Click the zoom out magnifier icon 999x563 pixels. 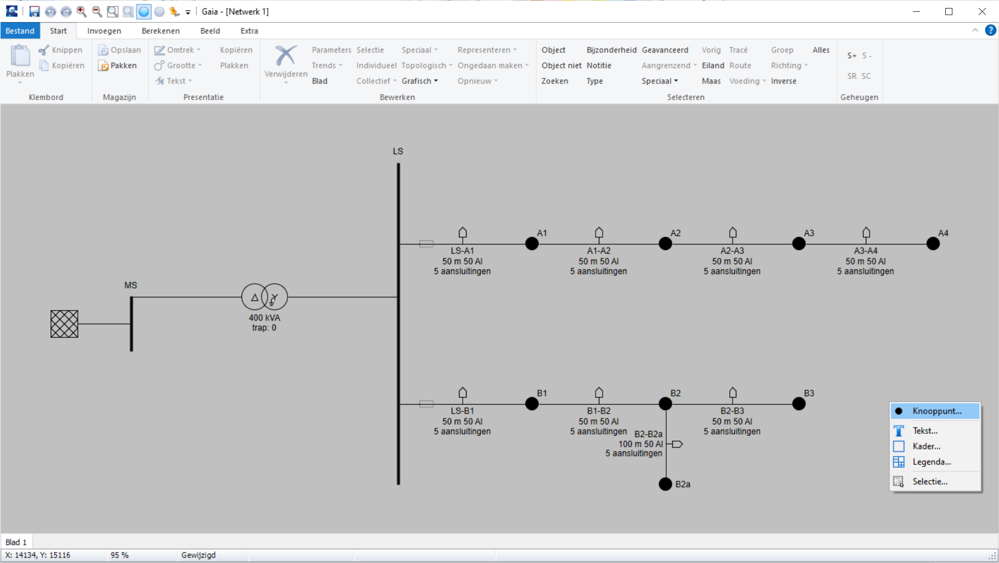pos(97,11)
